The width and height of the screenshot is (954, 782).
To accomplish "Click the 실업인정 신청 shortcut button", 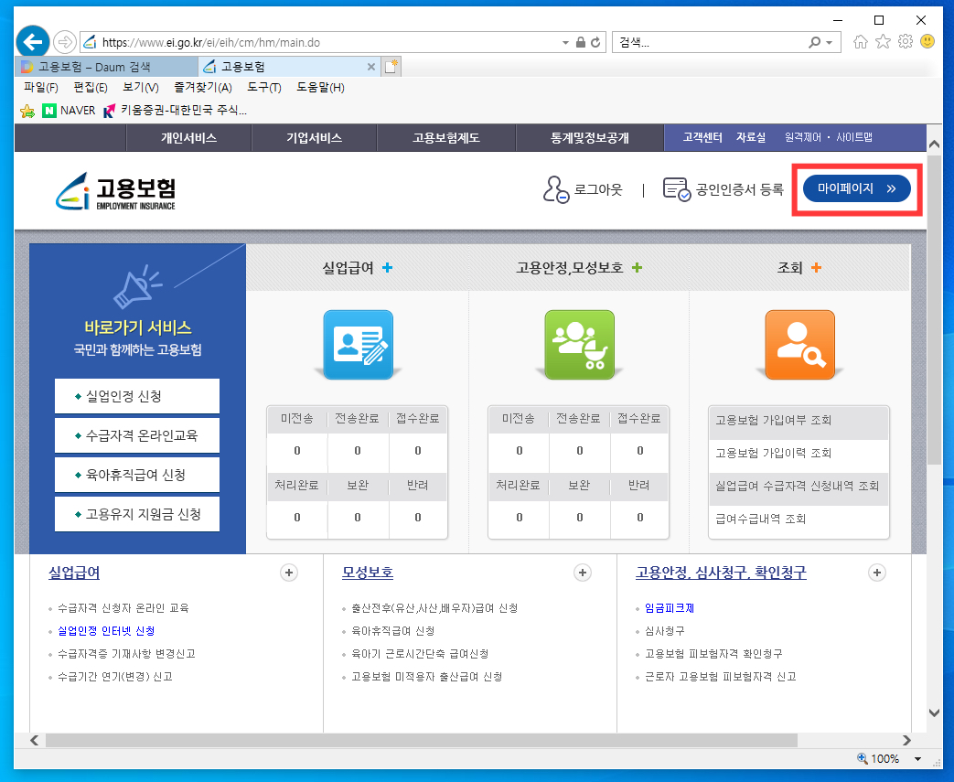I will [137, 396].
